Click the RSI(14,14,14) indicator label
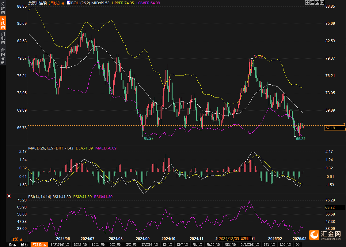Screen dimensions: 346x247 coord(40,197)
